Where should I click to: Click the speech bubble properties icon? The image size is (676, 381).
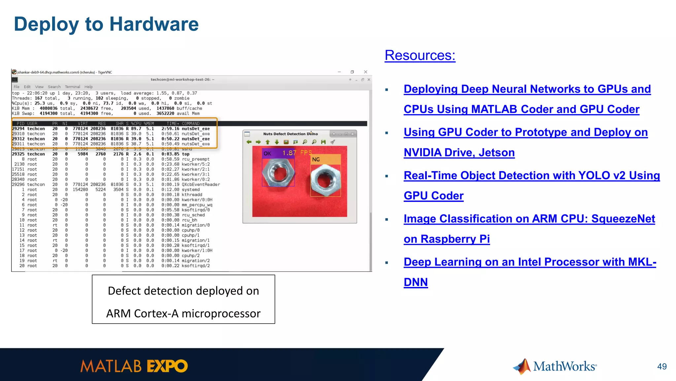295,142
